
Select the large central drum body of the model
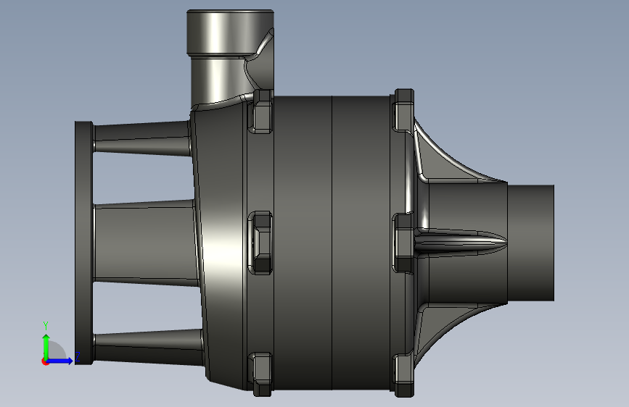point(332,243)
